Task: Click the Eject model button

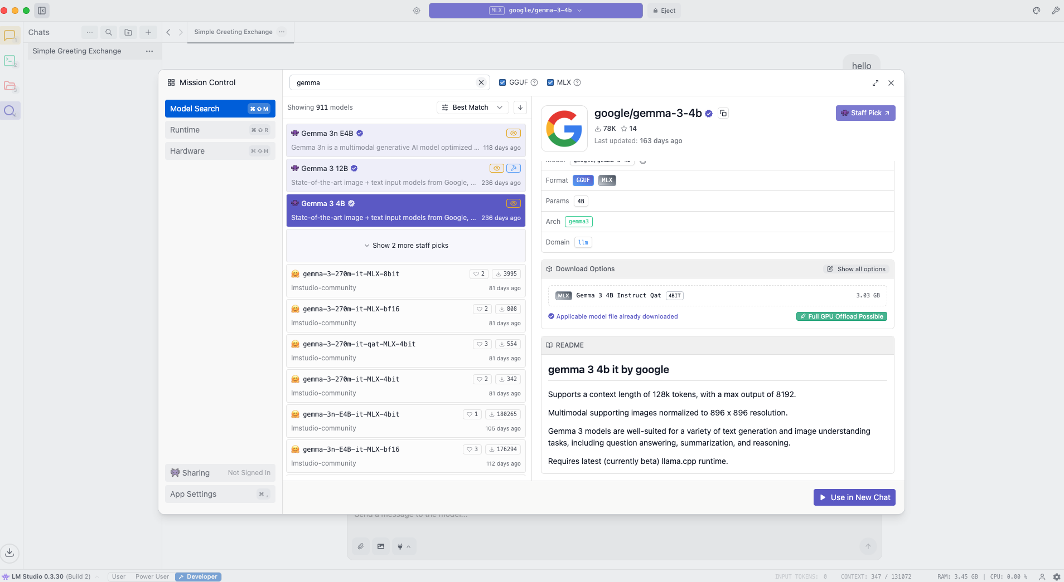Action: [x=664, y=11]
